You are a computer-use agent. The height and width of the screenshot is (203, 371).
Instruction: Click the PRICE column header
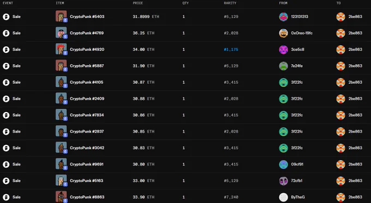tap(137, 3)
